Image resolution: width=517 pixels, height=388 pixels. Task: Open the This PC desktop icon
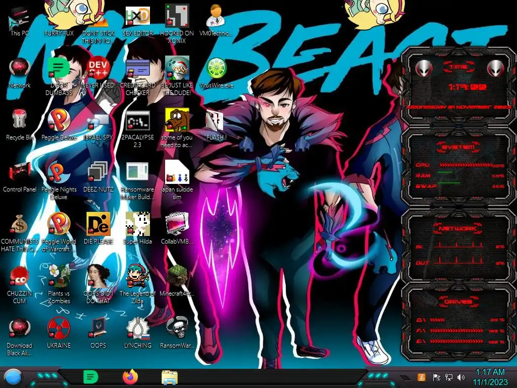click(20, 21)
